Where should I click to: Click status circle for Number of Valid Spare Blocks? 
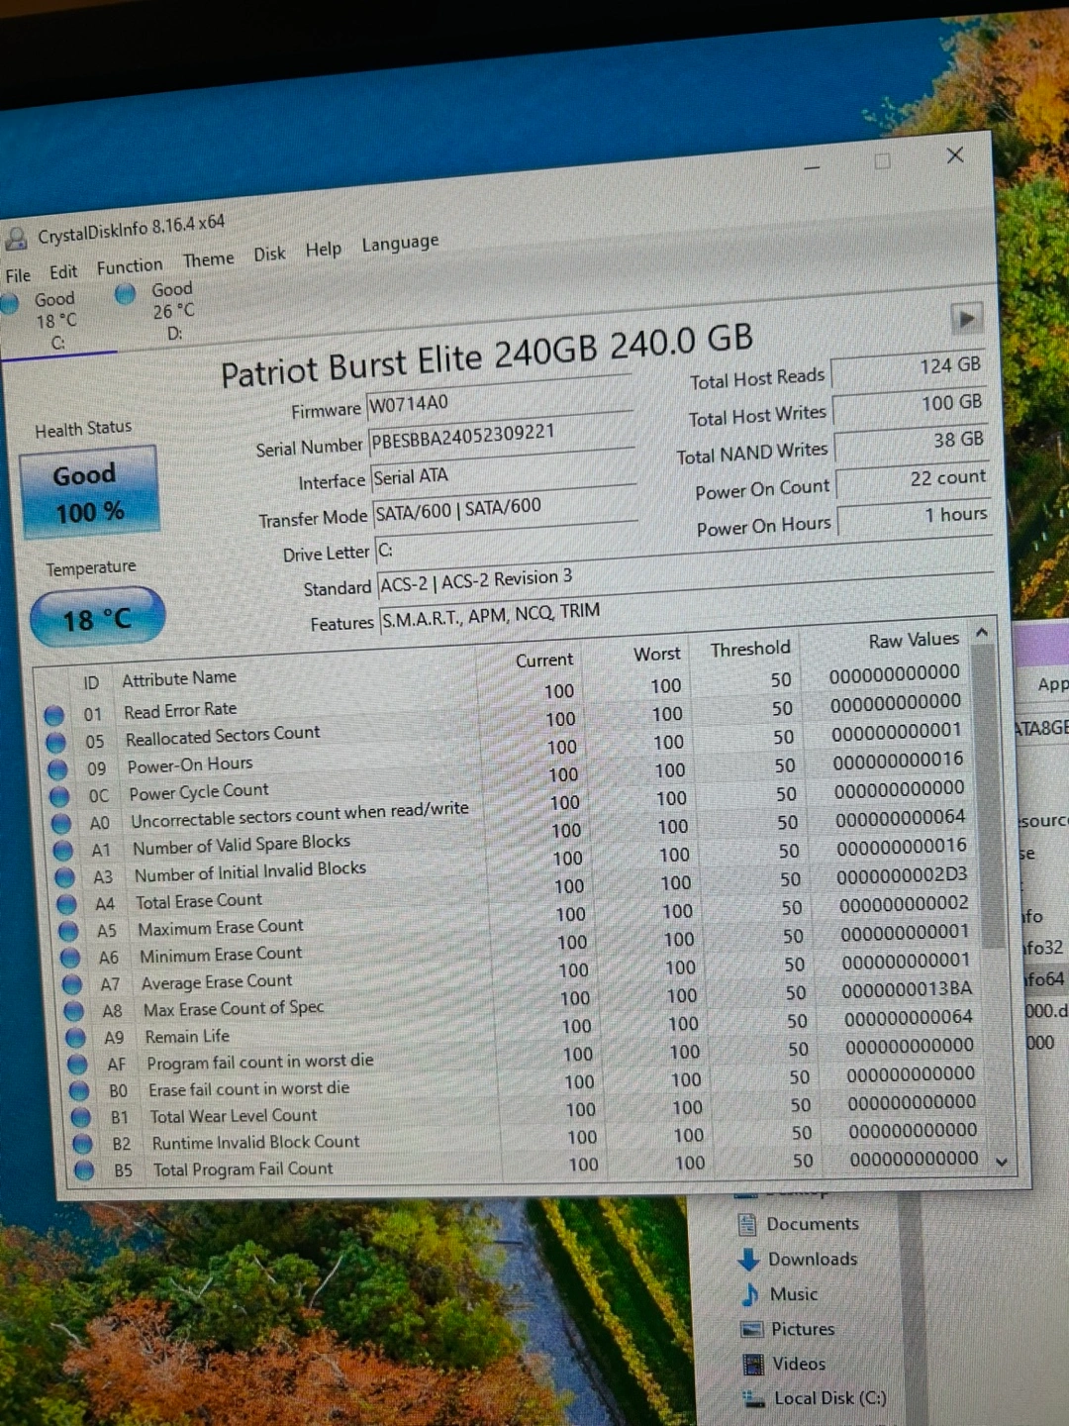pyautogui.click(x=63, y=851)
